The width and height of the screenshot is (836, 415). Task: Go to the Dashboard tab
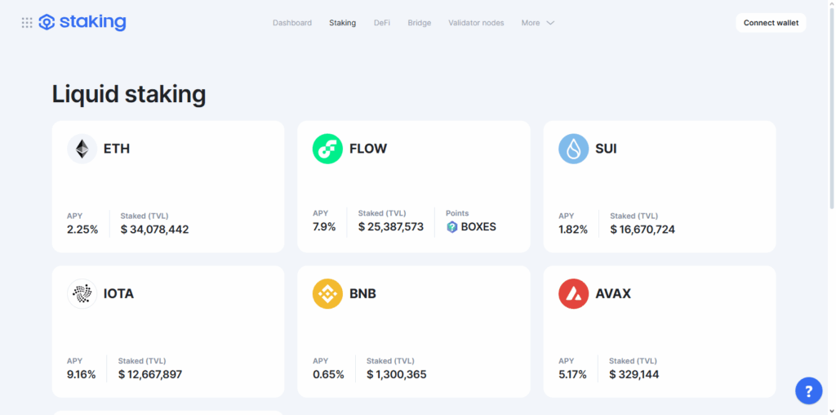coord(292,23)
